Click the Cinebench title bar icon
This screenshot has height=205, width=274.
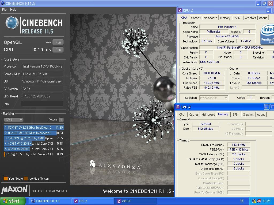click(3, 3)
